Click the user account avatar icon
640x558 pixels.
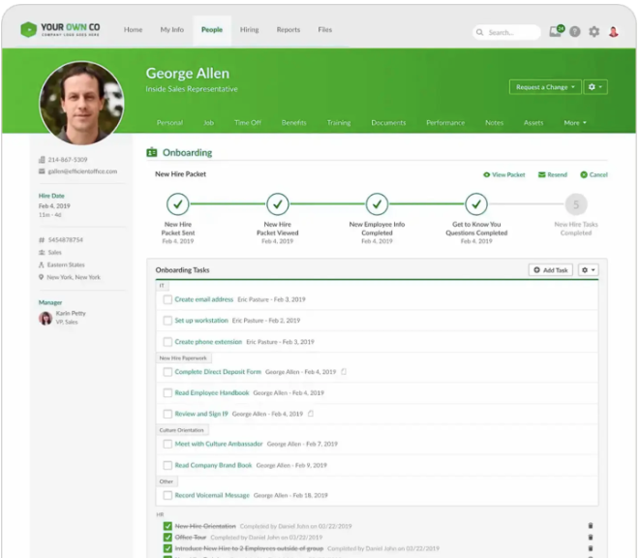coord(614,32)
